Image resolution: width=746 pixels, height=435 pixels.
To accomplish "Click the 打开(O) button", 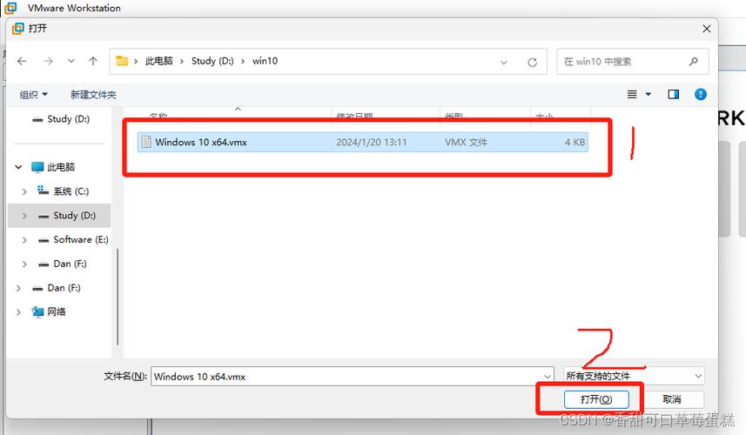I will [596, 399].
